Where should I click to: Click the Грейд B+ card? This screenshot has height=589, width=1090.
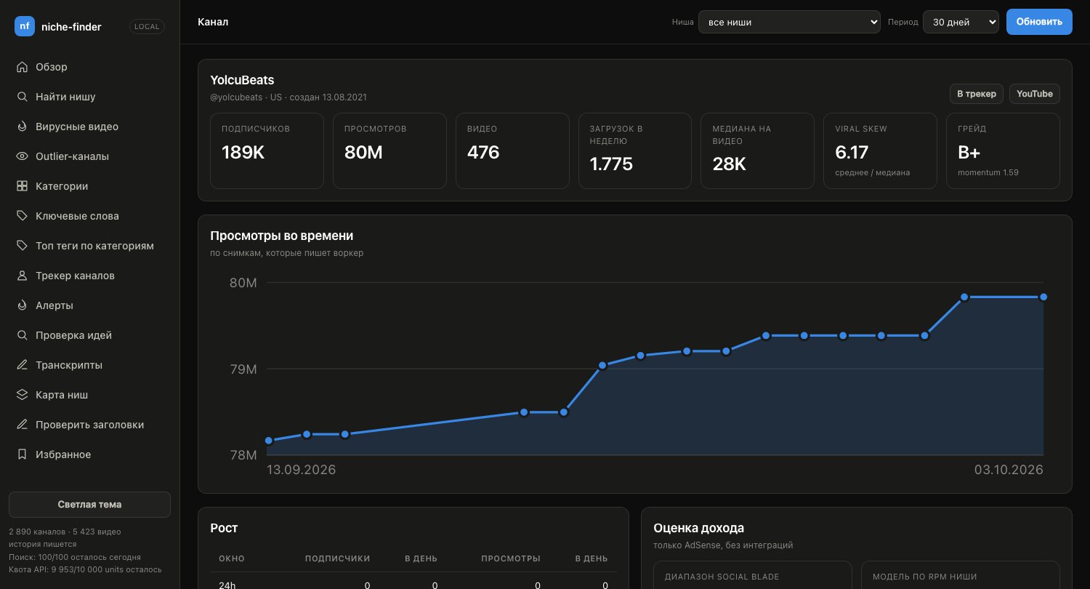tap(1003, 151)
